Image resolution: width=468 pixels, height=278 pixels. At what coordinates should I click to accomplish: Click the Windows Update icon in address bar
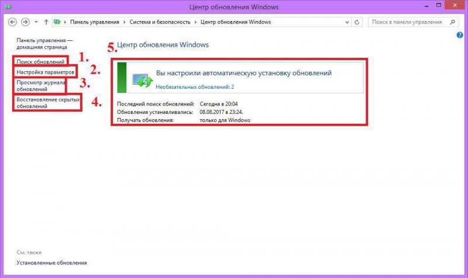[x=57, y=22]
